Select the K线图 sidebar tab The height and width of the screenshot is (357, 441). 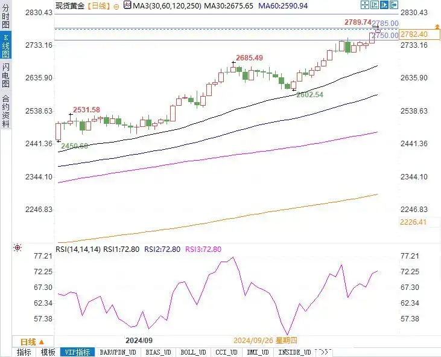pyautogui.click(x=5, y=46)
